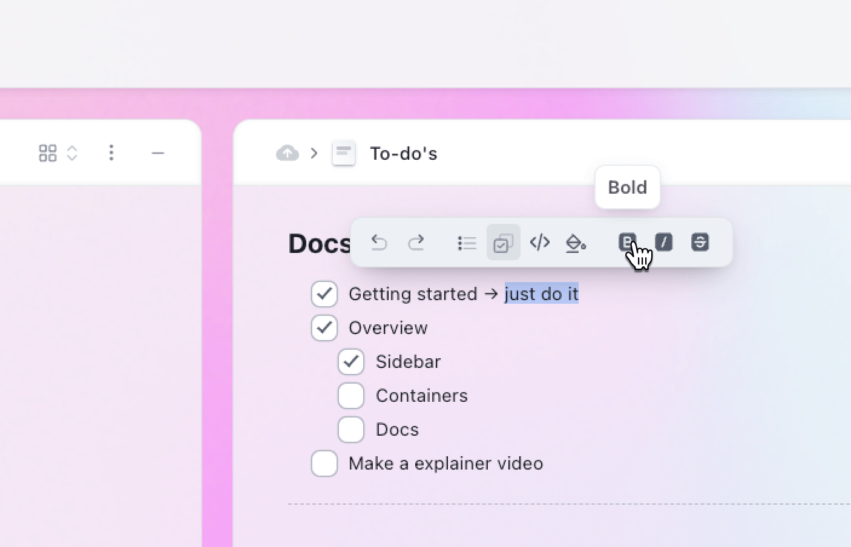The width and height of the screenshot is (851, 547).
Task: Click the Redo arrow in floating toolbar
Action: (416, 243)
